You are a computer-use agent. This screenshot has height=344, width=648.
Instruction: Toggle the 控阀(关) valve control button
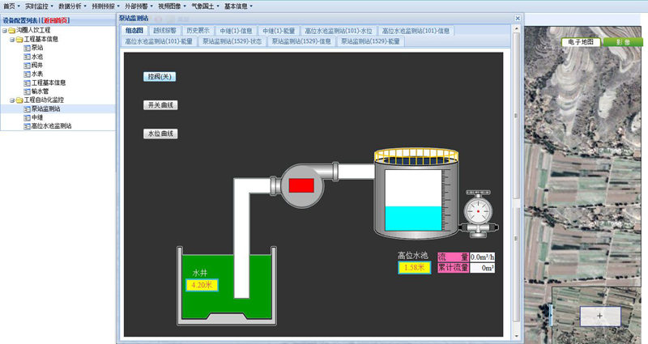point(160,77)
